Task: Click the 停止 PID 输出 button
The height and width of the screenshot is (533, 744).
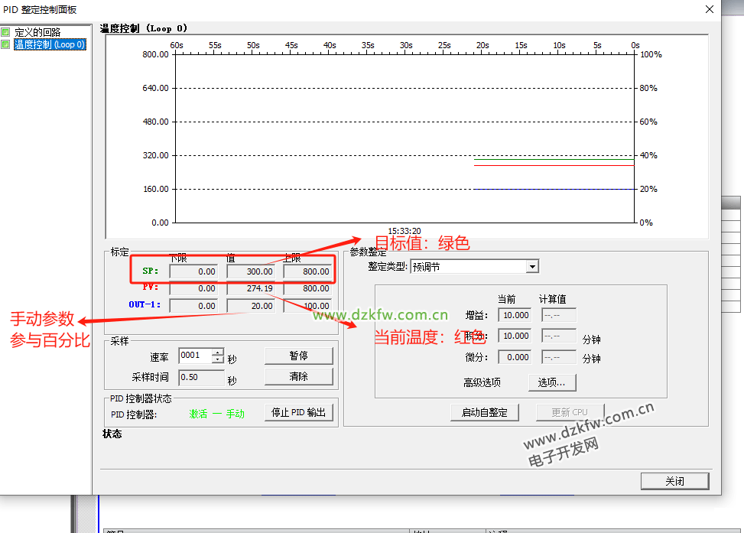Action: 299,413
